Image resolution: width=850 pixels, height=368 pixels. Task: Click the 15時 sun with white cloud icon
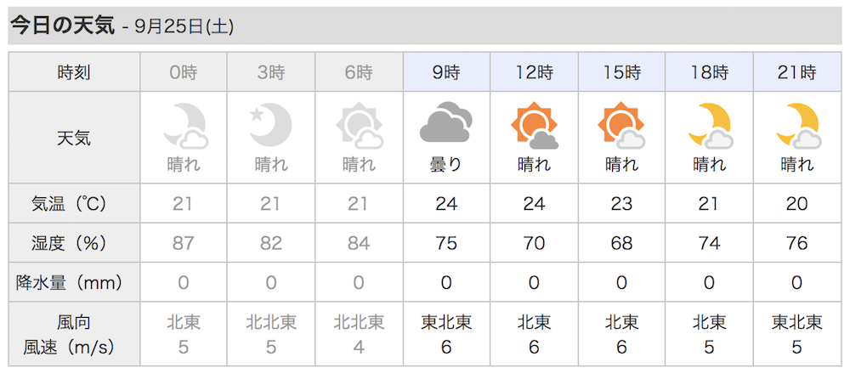point(622,126)
